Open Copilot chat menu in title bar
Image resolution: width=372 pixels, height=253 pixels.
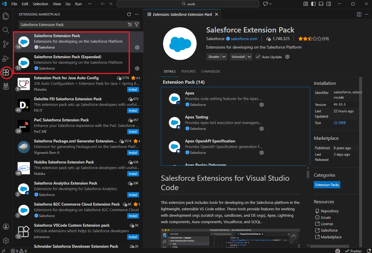(x=267, y=4)
